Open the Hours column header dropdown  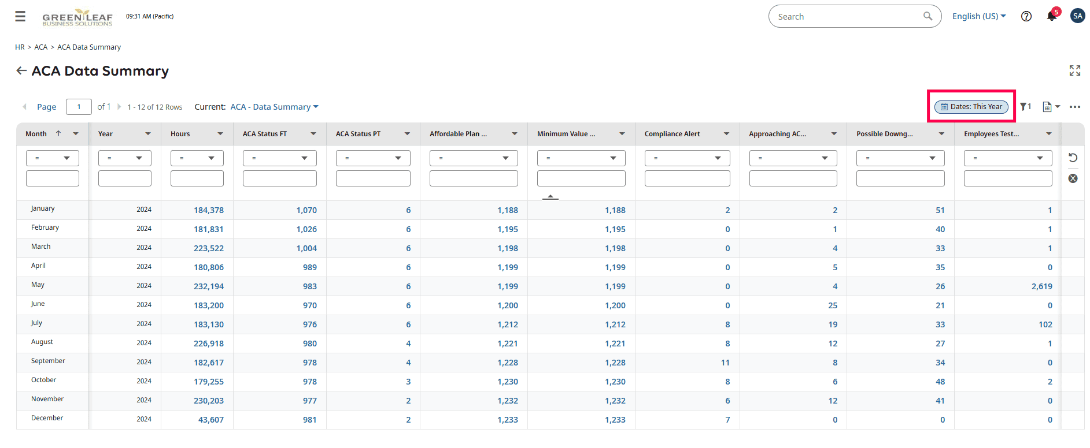pyautogui.click(x=220, y=134)
